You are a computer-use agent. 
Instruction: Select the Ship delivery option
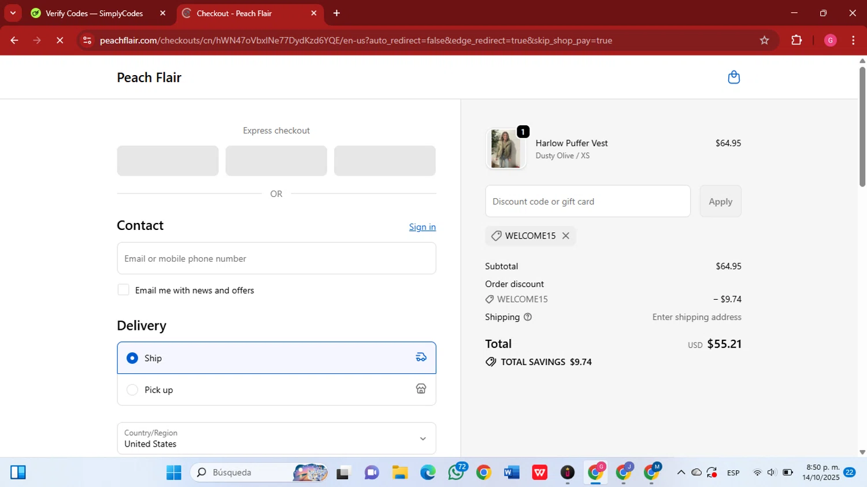coord(276,358)
